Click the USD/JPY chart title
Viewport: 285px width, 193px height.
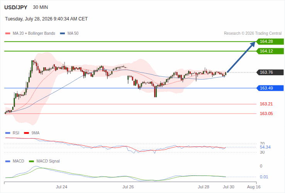[x=16, y=7]
